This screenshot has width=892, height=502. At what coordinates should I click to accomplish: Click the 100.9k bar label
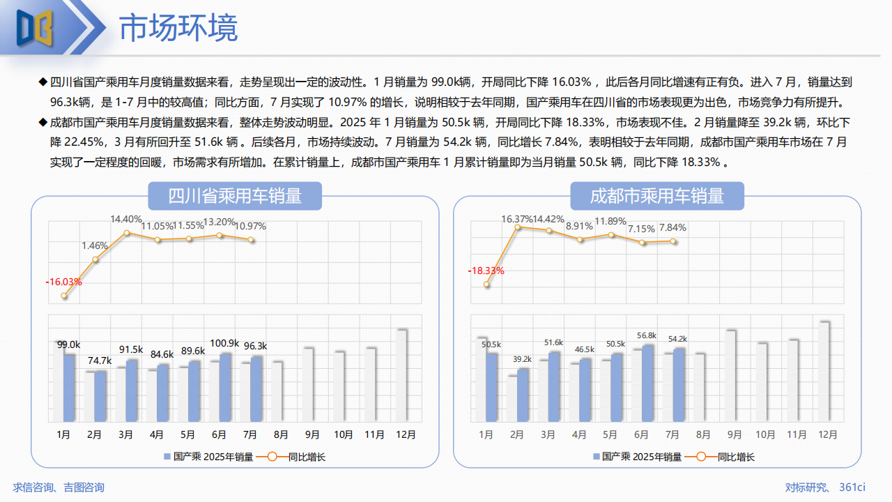(x=224, y=343)
